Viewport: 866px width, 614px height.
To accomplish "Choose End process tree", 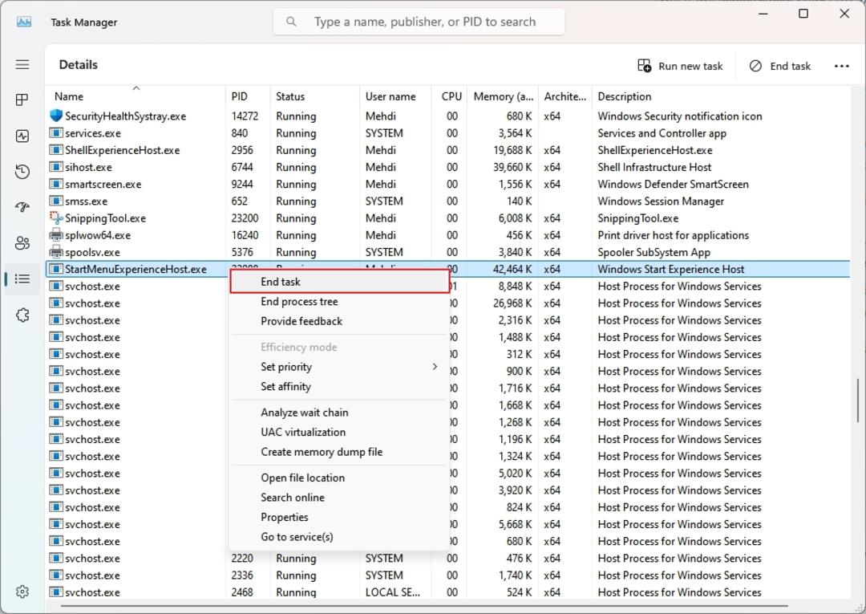I will click(x=339, y=302).
